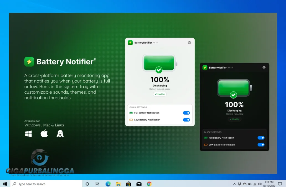Click the volume speaker tray icon
Viewport: 286px width, 187px height.
click(x=260, y=184)
